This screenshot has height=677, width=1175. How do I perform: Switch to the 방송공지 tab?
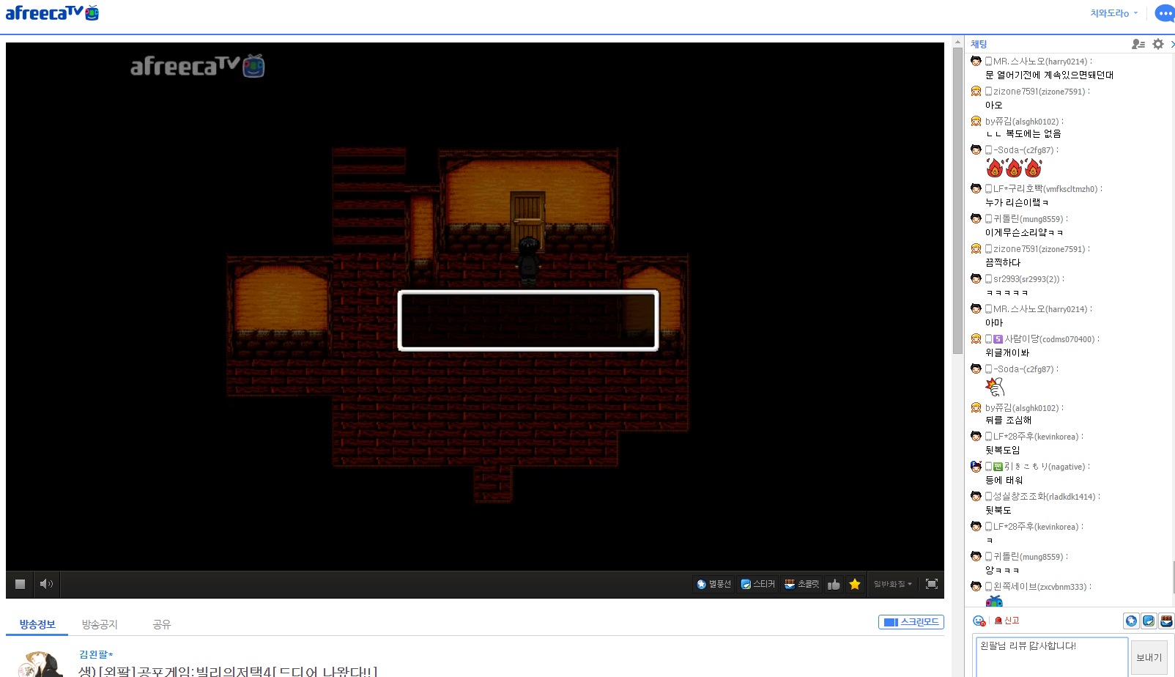100,624
